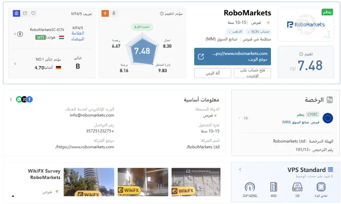Click the WikiFX Survey RoboMarkets title
The height and width of the screenshot is (204, 341).
[44, 174]
